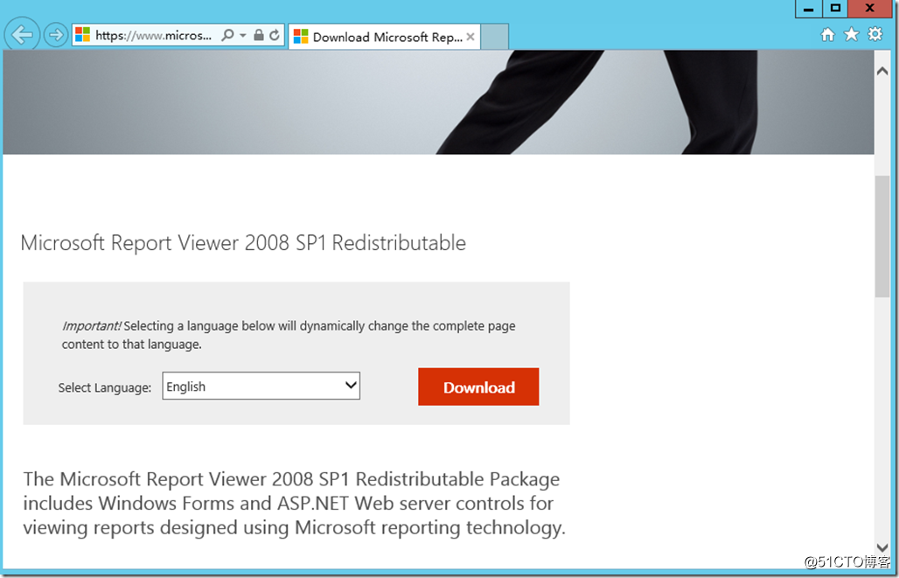Minimize the browser window
Image resolution: width=899 pixels, height=578 pixels.
click(809, 9)
